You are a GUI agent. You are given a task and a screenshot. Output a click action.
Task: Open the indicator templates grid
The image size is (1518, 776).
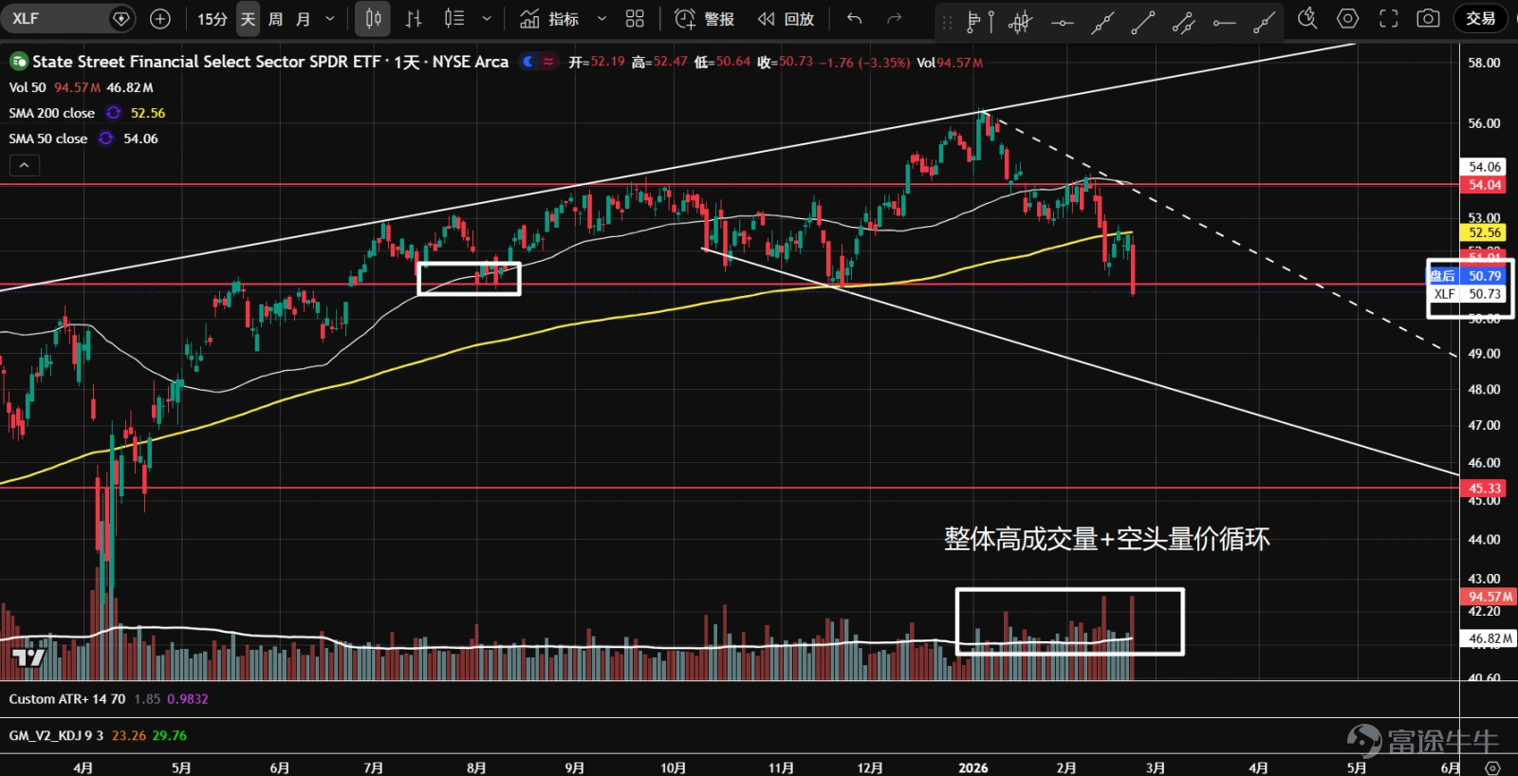pyautogui.click(x=635, y=19)
